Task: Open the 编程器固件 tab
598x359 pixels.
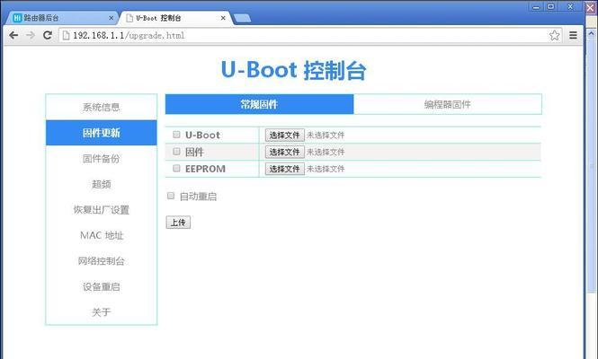Action: pos(447,104)
